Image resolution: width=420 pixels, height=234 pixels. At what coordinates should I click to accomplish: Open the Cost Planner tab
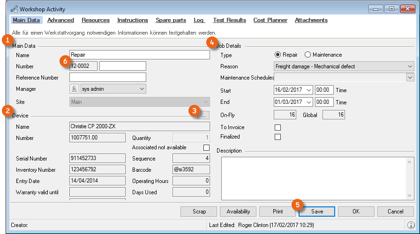pyautogui.click(x=270, y=20)
